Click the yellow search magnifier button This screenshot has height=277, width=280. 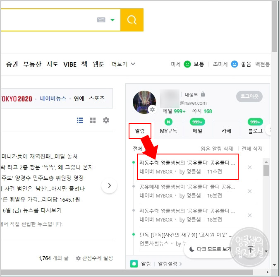[132, 20]
